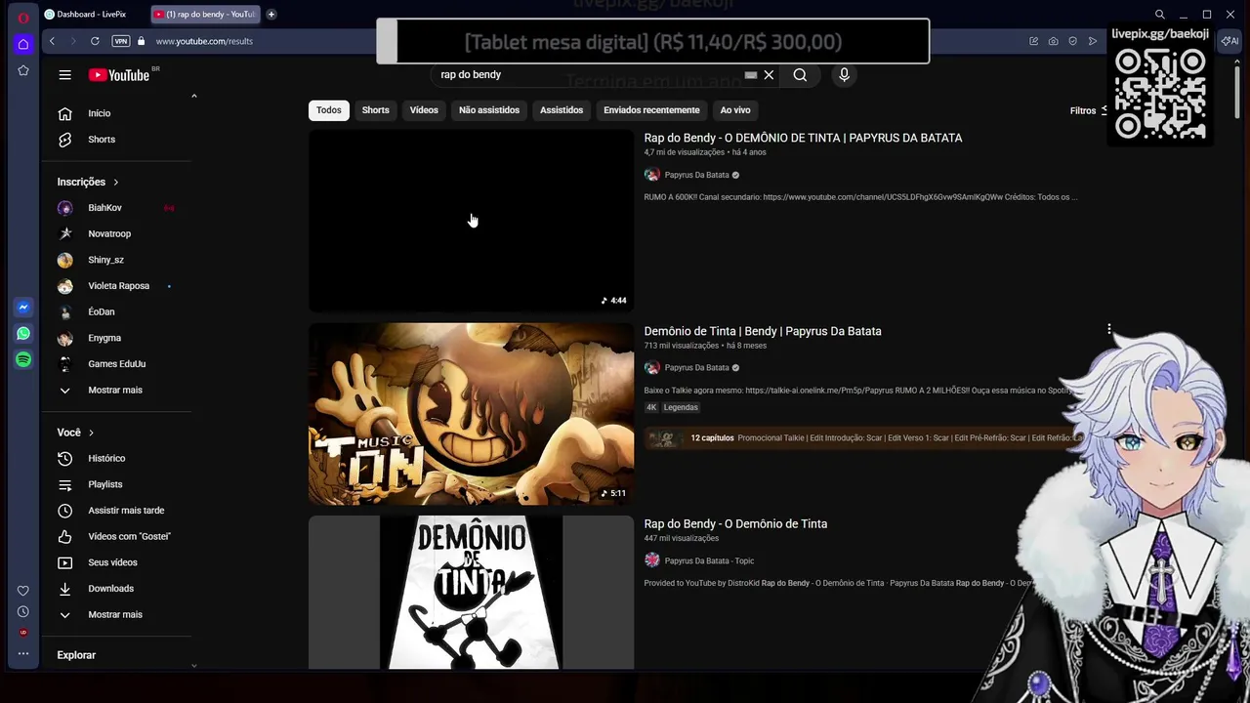Switch to Dashboard - LivePix tab
The width and height of the screenshot is (1250, 703).
[92, 15]
